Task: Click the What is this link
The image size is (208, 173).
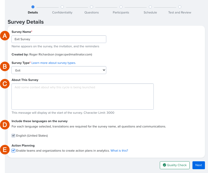Action: [119, 151]
